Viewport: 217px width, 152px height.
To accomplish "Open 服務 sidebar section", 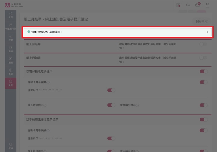I will [x=11, y=61].
